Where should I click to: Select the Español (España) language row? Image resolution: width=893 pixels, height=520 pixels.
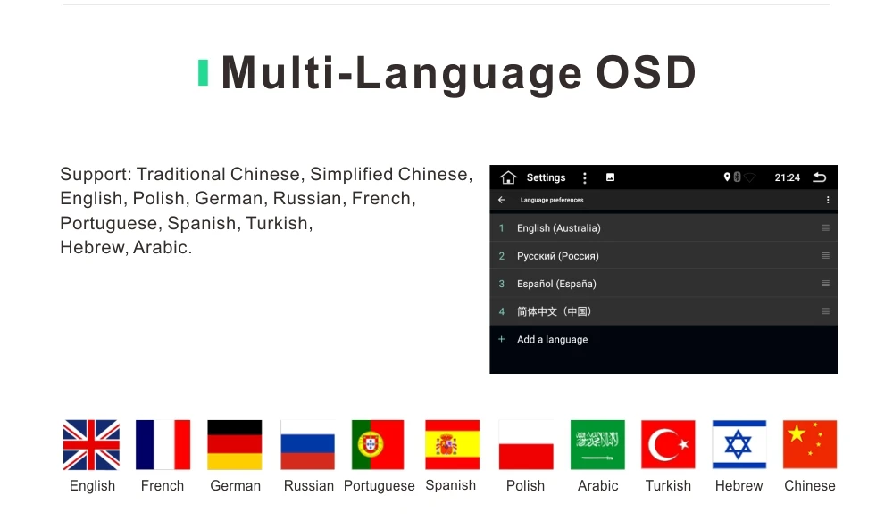click(663, 284)
